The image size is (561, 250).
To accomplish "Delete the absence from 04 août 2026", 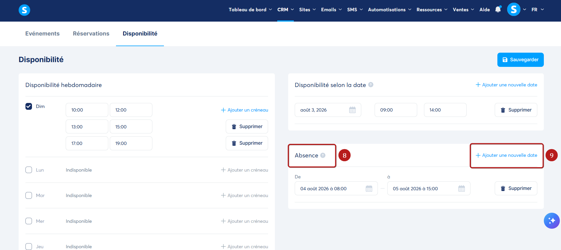I will click(516, 188).
